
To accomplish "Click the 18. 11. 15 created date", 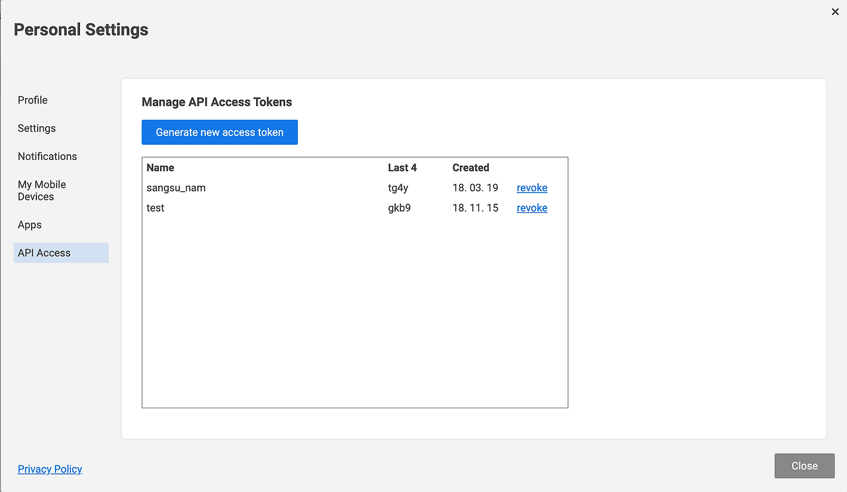I will (x=475, y=208).
